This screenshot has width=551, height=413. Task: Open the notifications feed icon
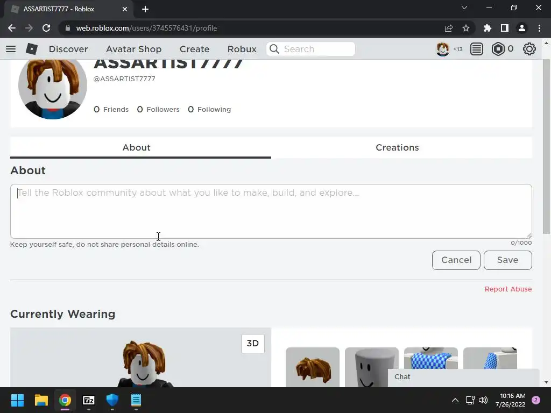(477, 49)
